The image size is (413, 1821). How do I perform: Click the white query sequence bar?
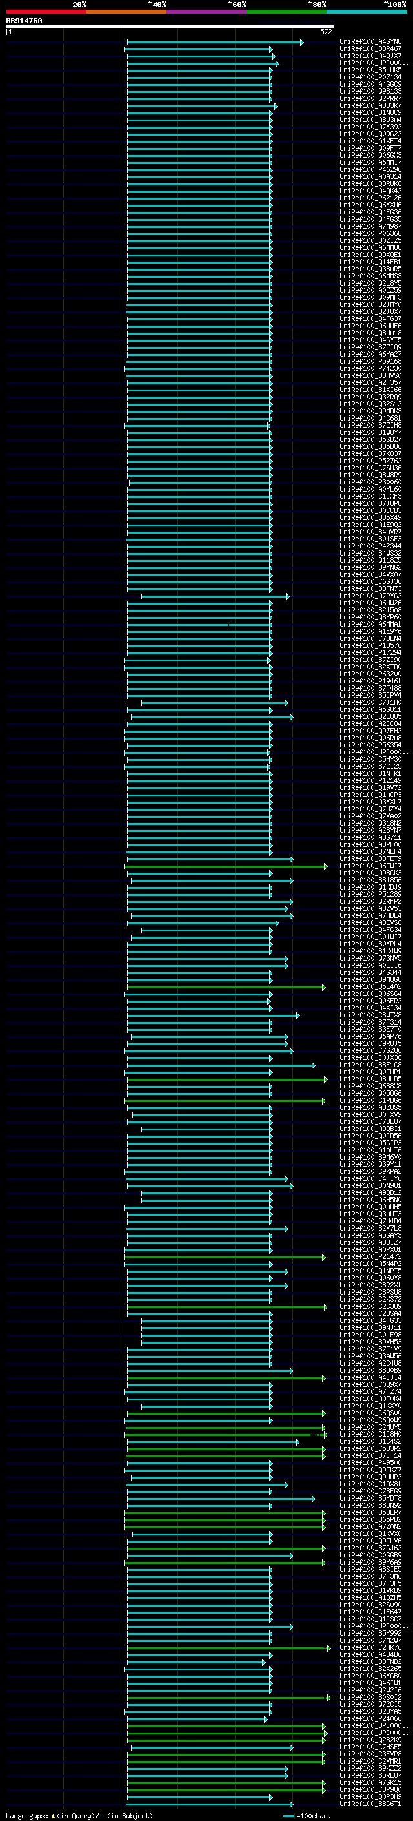point(170,27)
